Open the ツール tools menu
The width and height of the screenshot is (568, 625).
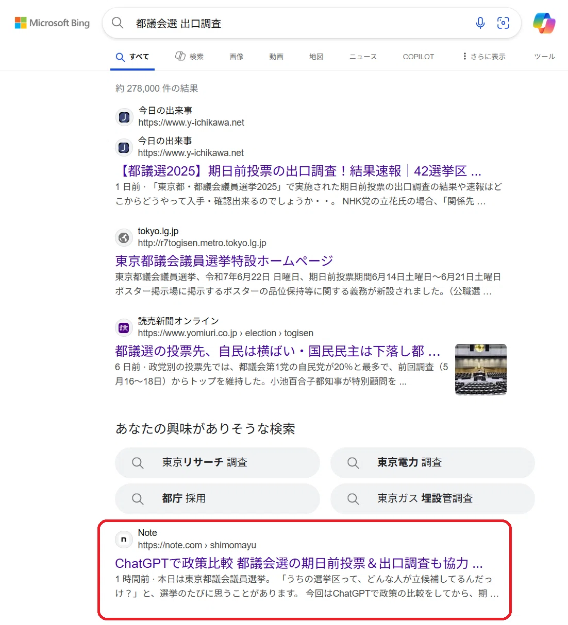[544, 57]
